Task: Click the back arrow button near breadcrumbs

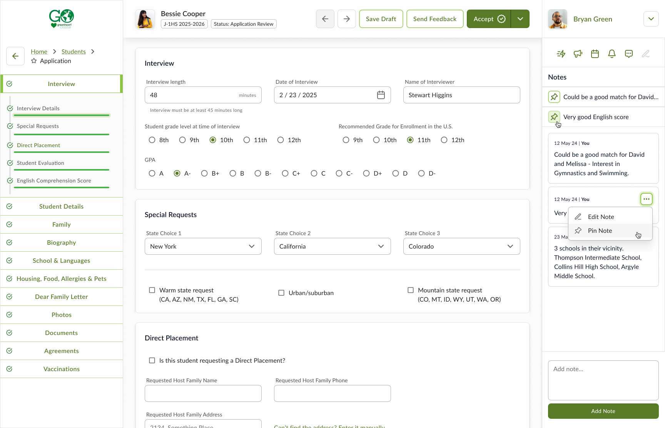Action: (15, 56)
